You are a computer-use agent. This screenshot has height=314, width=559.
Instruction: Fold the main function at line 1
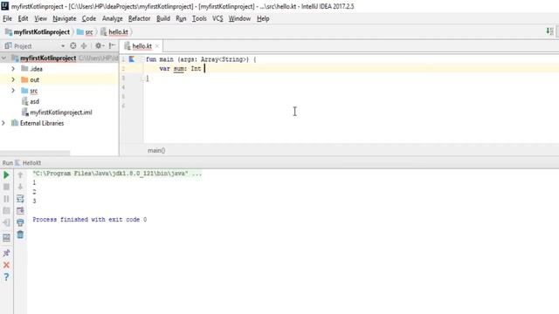(x=142, y=59)
